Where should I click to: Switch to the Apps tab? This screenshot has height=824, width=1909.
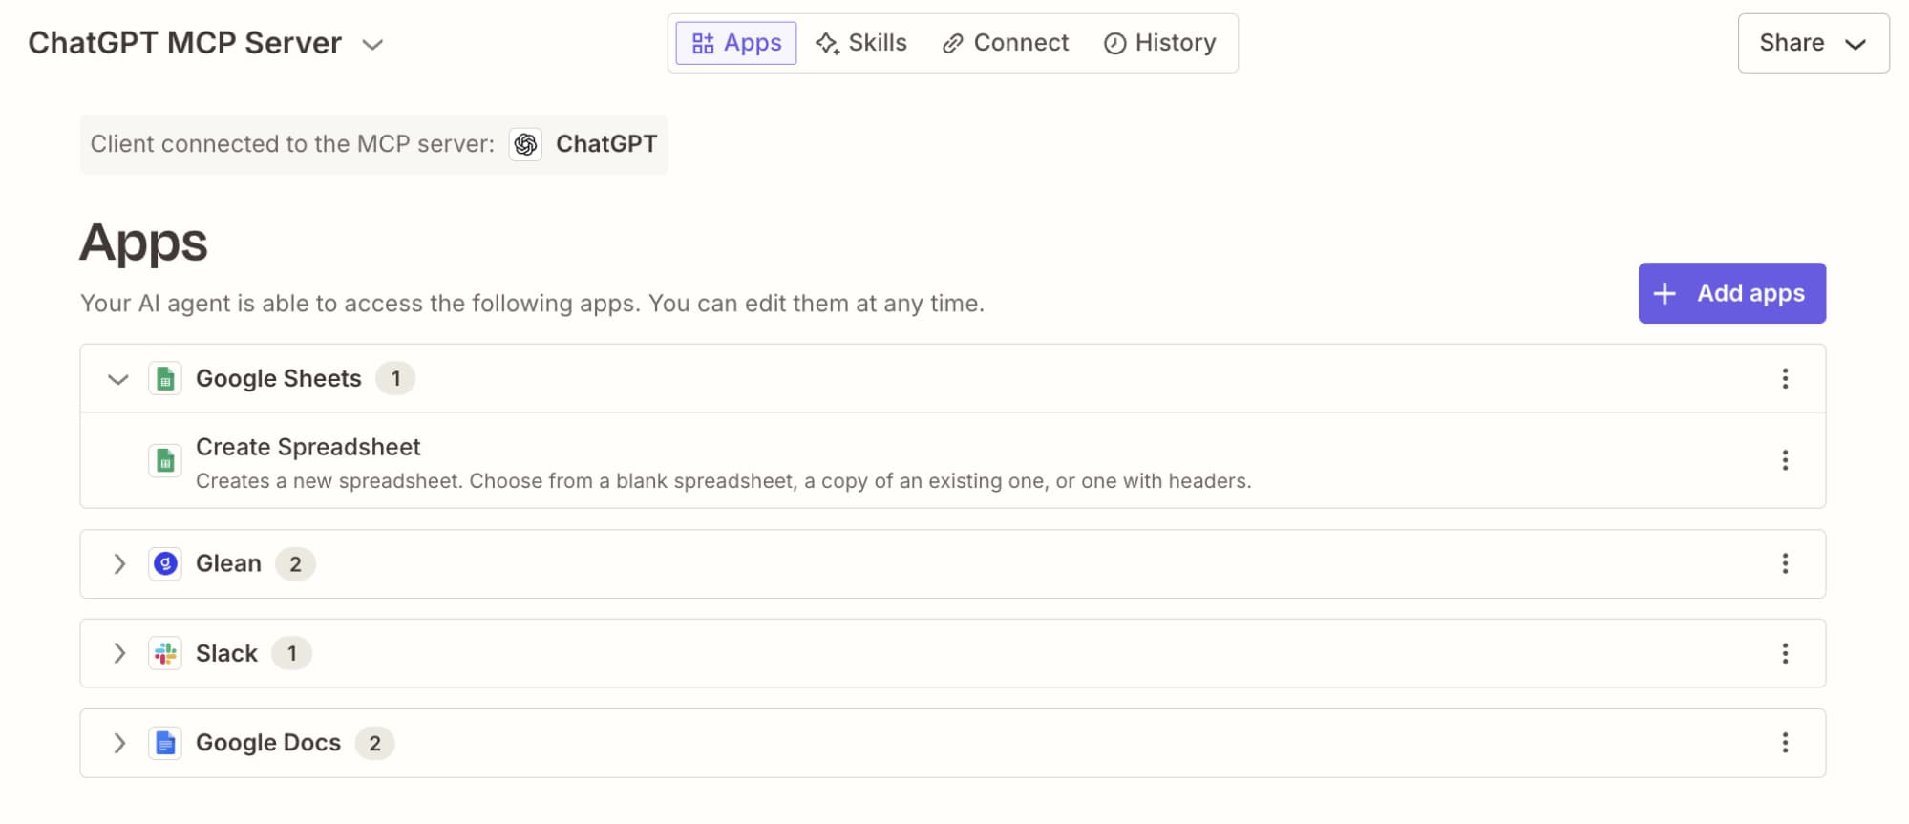pyautogui.click(x=736, y=43)
